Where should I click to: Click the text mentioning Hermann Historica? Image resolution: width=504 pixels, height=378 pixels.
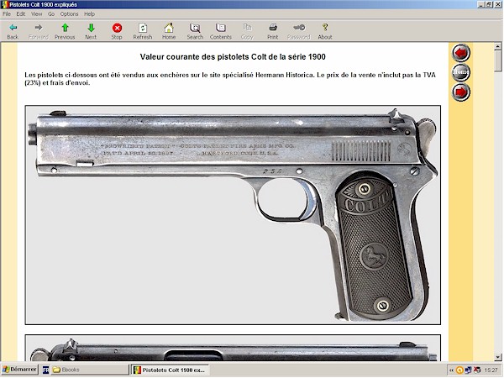(230, 79)
